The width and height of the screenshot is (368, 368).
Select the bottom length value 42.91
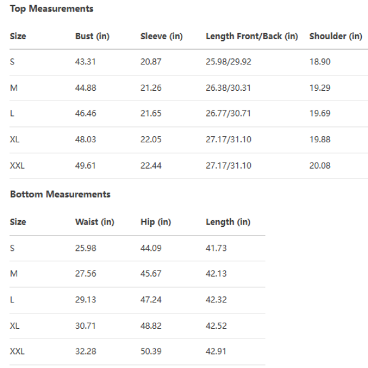pyautogui.click(x=216, y=351)
